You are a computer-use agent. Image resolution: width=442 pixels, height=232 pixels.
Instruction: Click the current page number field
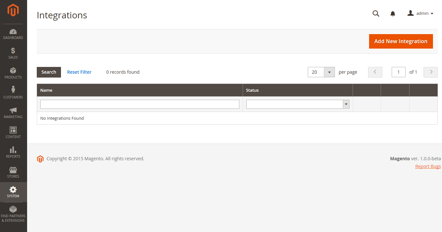click(x=398, y=72)
